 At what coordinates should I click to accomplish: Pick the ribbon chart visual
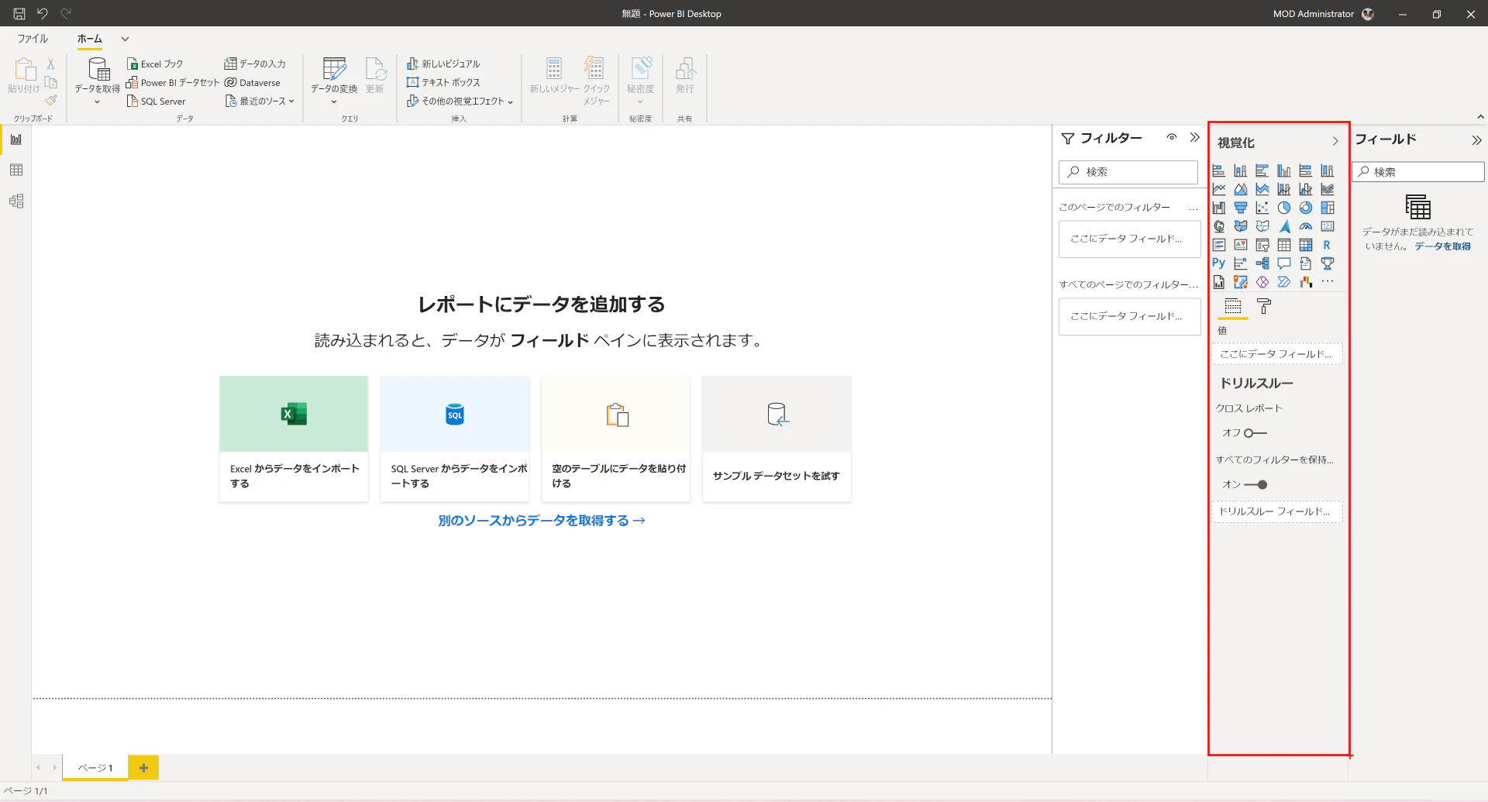(1328, 189)
